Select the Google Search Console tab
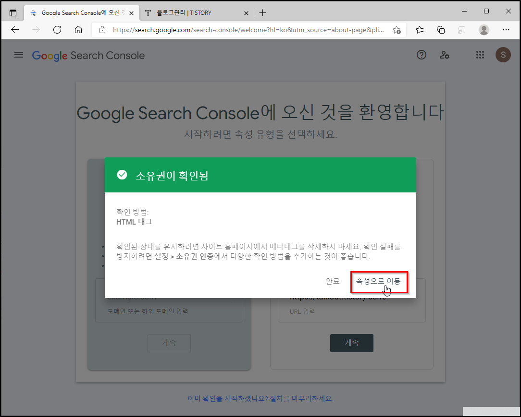Screen dimensions: 521x417 point(81,13)
